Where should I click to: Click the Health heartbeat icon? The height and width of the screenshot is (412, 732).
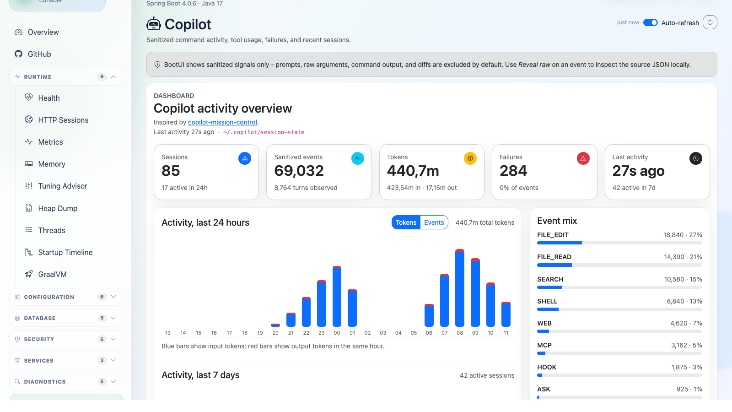(29, 98)
